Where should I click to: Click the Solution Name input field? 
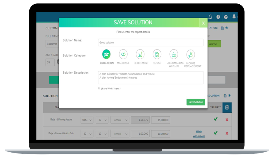(151, 43)
